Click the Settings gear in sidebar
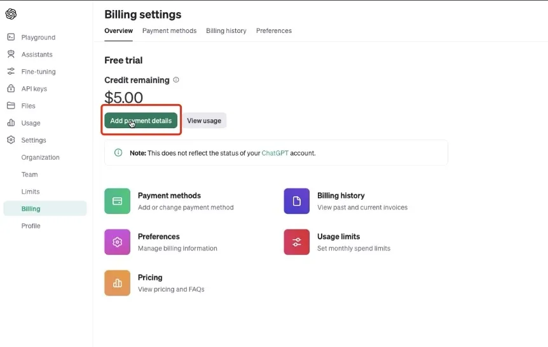This screenshot has width=548, height=347. click(x=11, y=140)
